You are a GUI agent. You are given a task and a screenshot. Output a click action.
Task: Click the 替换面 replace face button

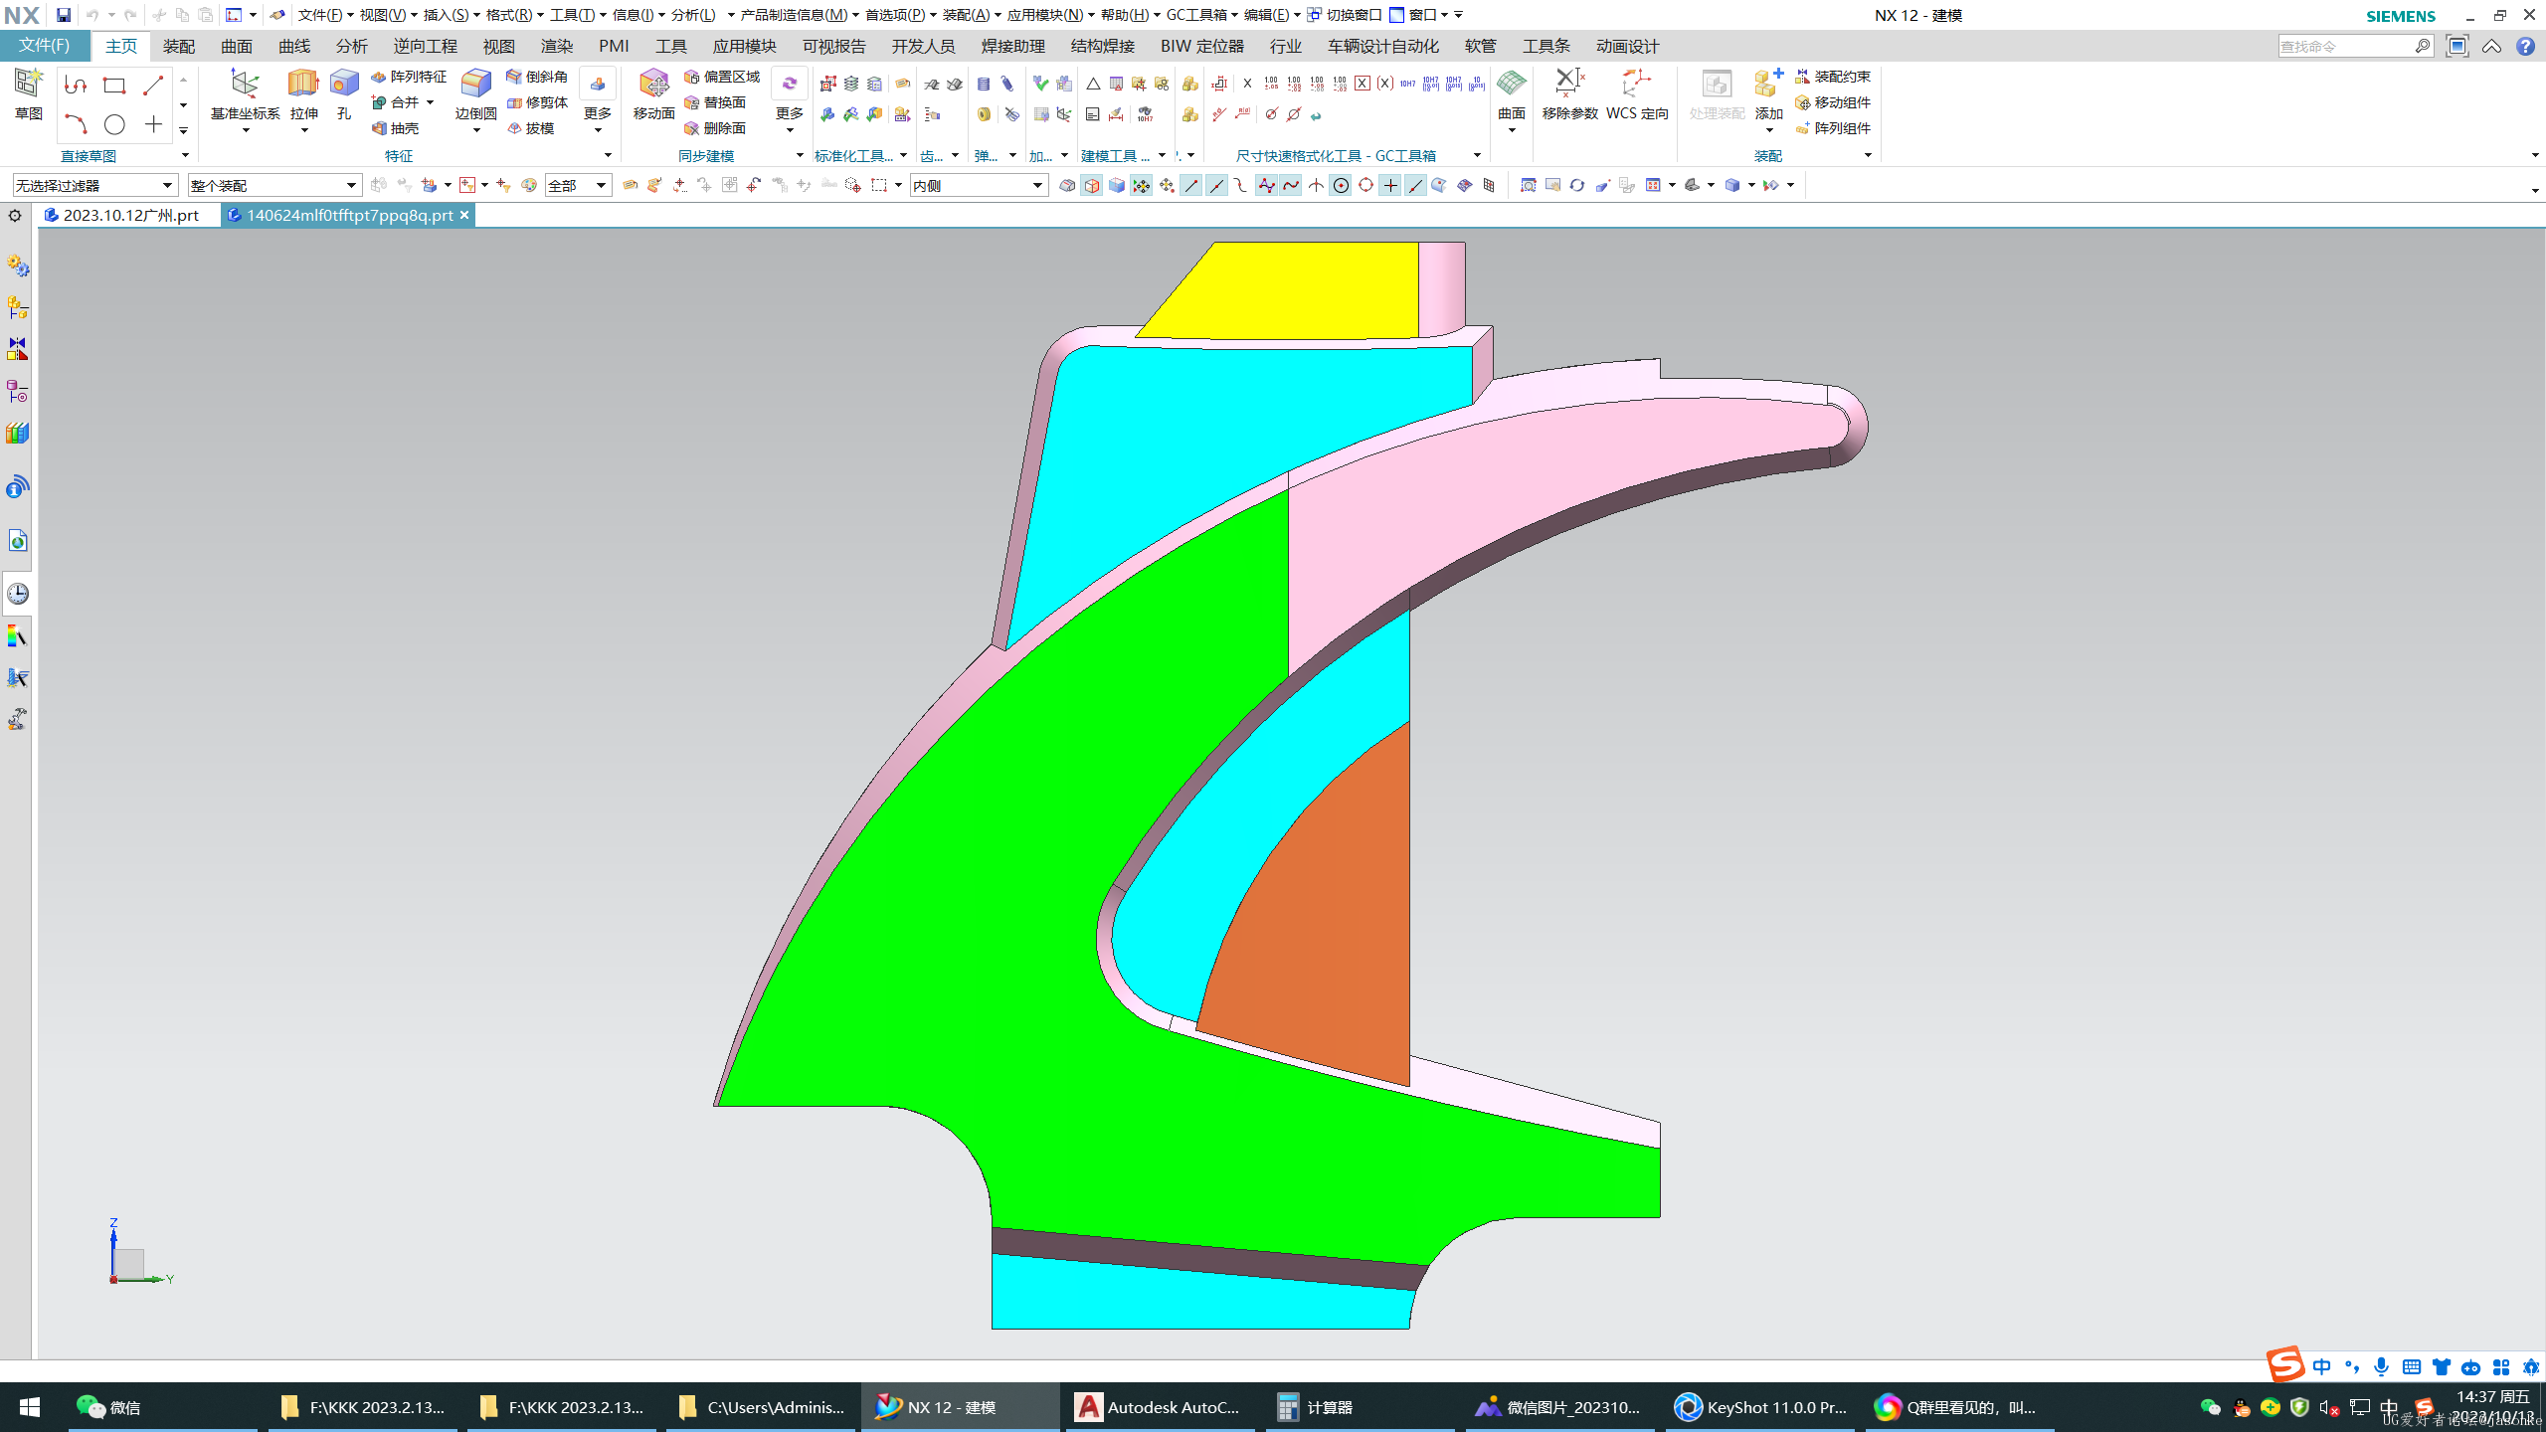point(715,102)
